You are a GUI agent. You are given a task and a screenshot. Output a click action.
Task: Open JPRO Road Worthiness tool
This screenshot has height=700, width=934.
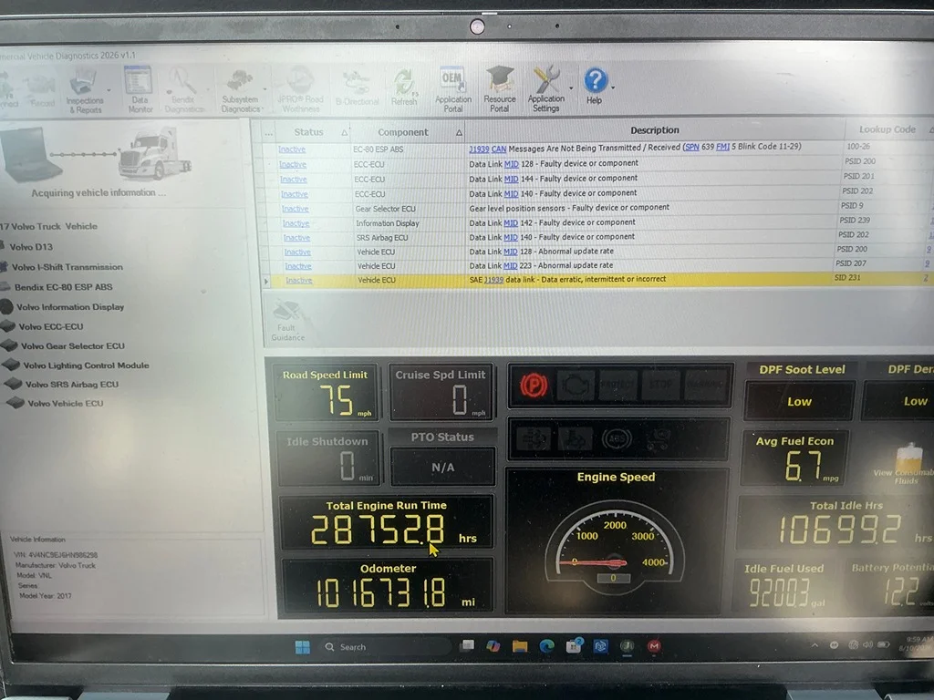[301, 89]
